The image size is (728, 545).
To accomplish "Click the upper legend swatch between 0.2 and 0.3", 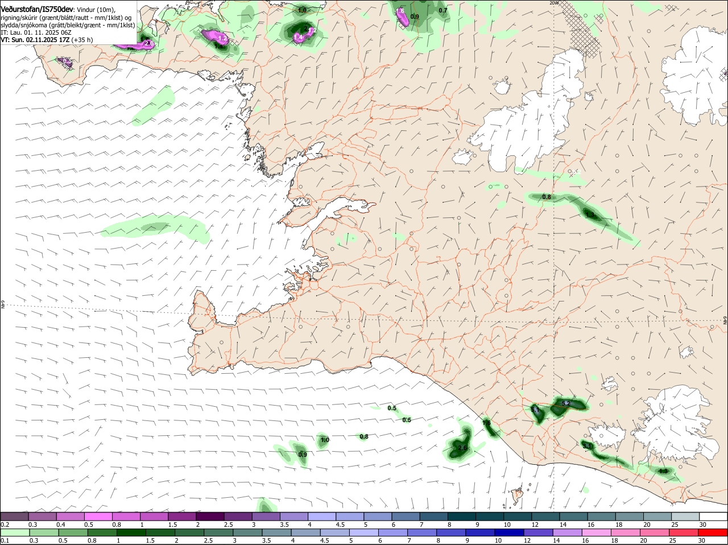I will [15, 516].
